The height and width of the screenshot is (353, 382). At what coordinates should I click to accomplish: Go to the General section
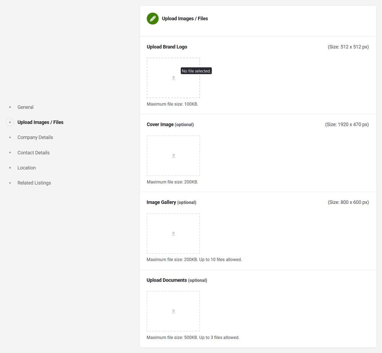point(26,107)
